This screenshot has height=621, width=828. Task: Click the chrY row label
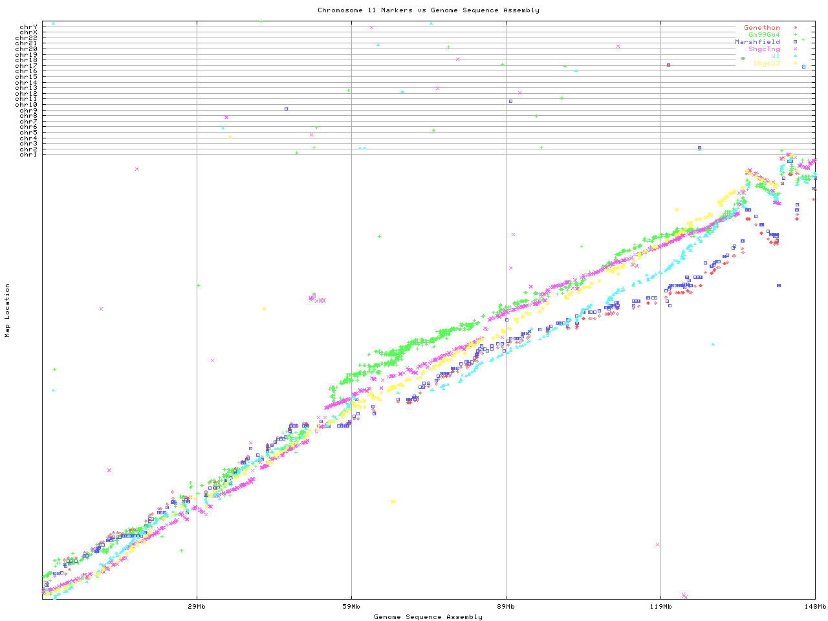[x=28, y=27]
